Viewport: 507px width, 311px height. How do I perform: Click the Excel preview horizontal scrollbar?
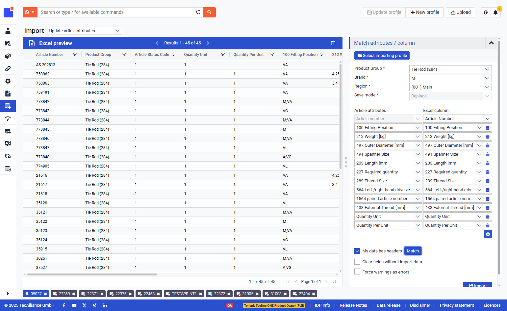[92, 274]
